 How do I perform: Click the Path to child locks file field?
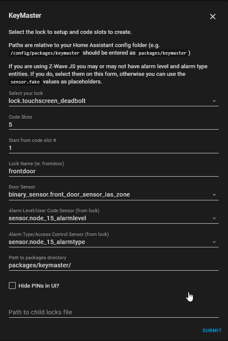click(x=113, y=312)
